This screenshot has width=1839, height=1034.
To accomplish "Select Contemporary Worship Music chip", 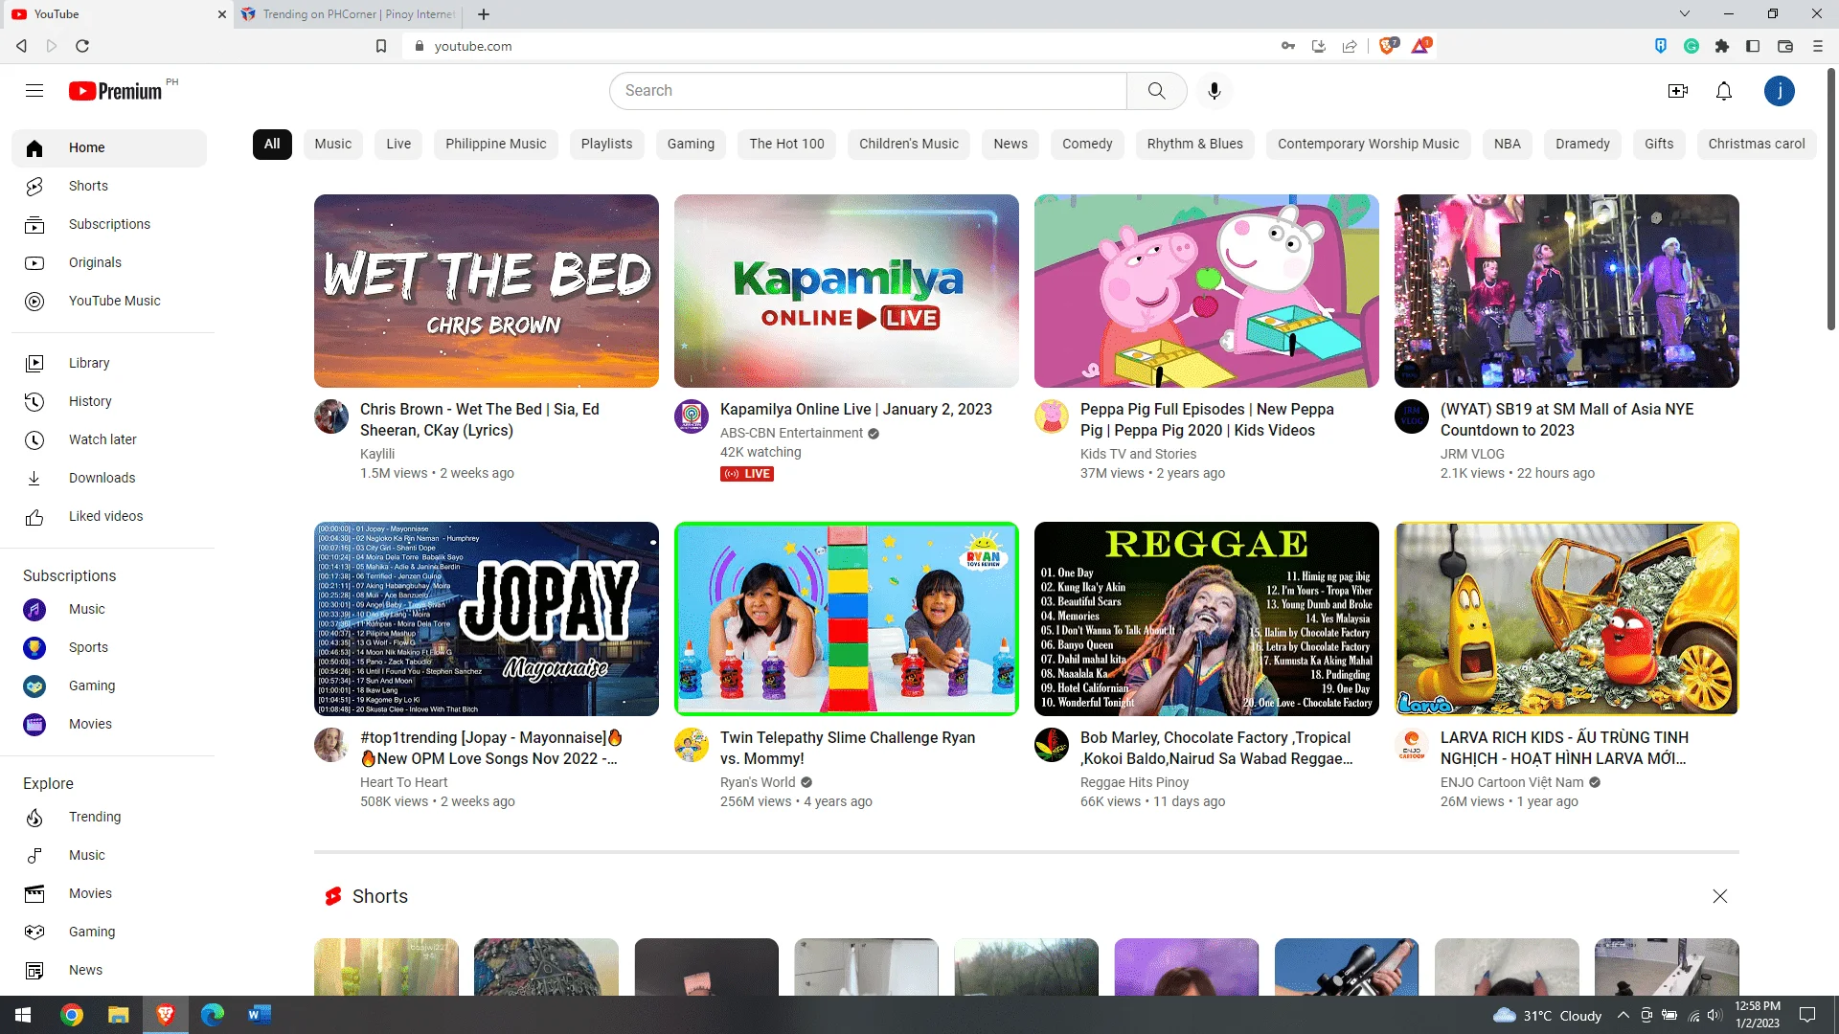I will coord(1368,145).
